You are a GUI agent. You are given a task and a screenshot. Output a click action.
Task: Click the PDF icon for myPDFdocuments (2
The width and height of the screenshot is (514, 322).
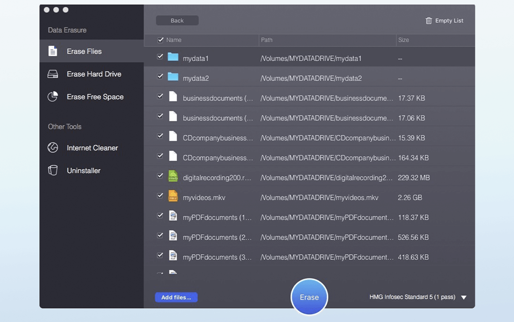173,236
